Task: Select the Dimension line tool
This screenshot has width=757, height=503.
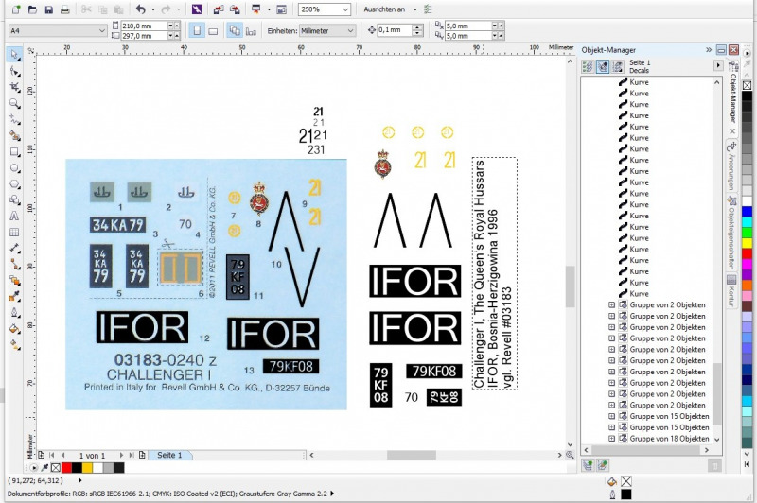Action: [x=14, y=248]
